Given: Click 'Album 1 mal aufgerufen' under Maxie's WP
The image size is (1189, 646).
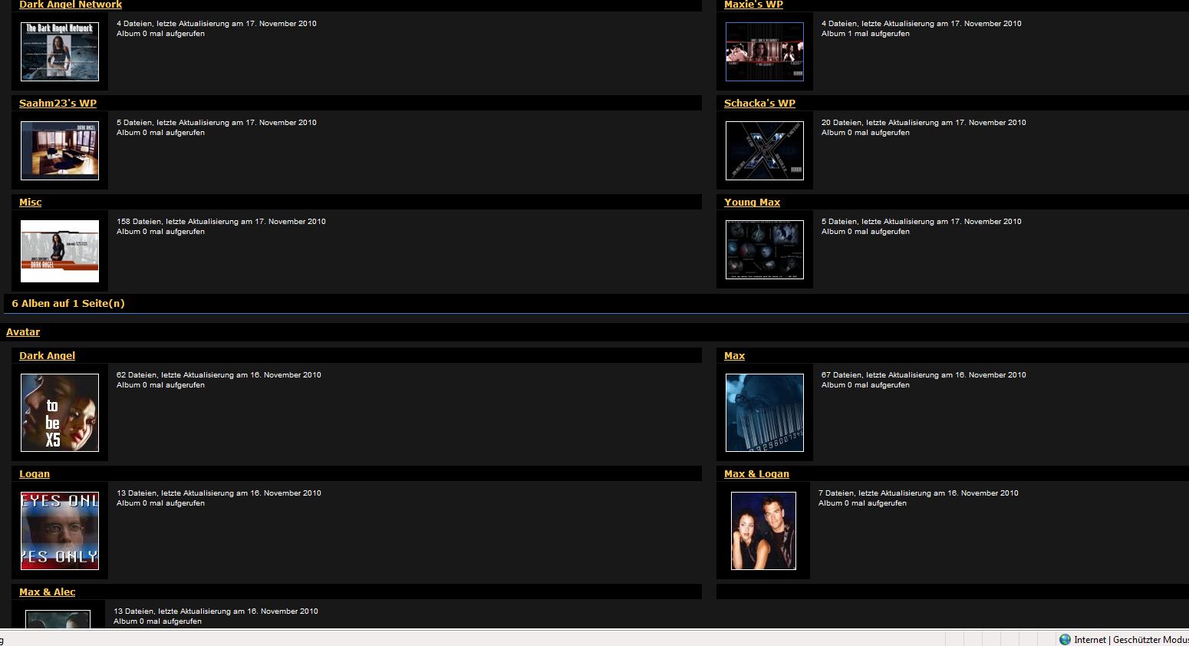Looking at the screenshot, I should (865, 34).
